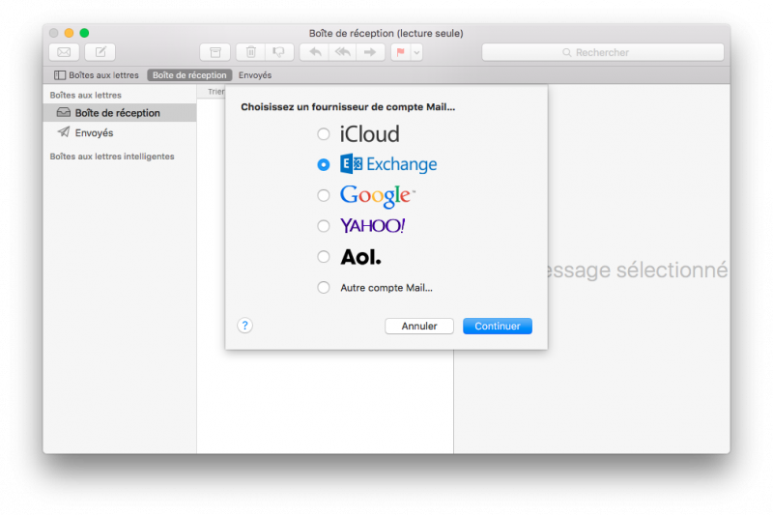
Task: Click the Continuer button
Action: coord(498,327)
